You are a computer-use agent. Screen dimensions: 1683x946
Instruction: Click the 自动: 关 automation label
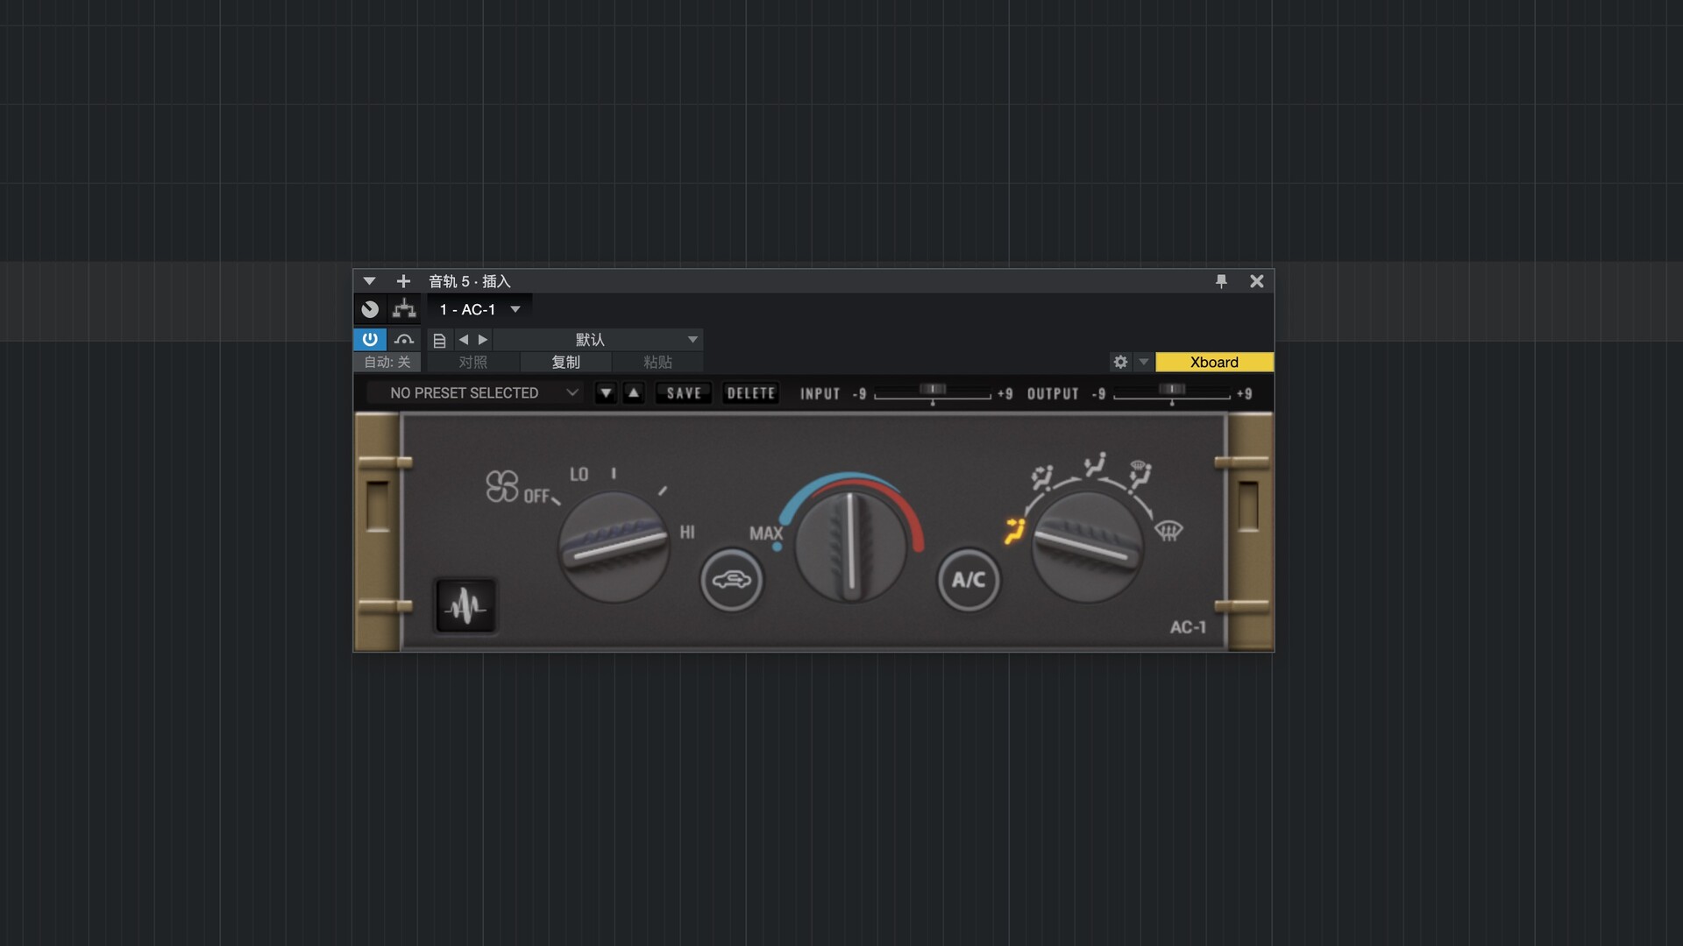point(387,362)
